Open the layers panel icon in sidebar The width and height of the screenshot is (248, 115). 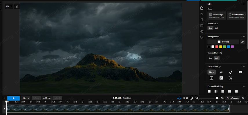coord(202,37)
